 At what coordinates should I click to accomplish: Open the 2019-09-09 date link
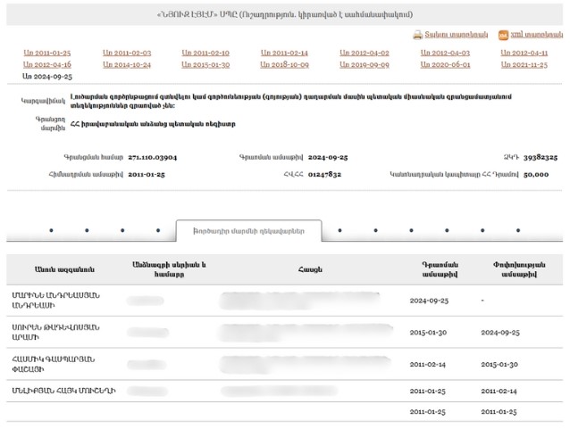[364, 65]
